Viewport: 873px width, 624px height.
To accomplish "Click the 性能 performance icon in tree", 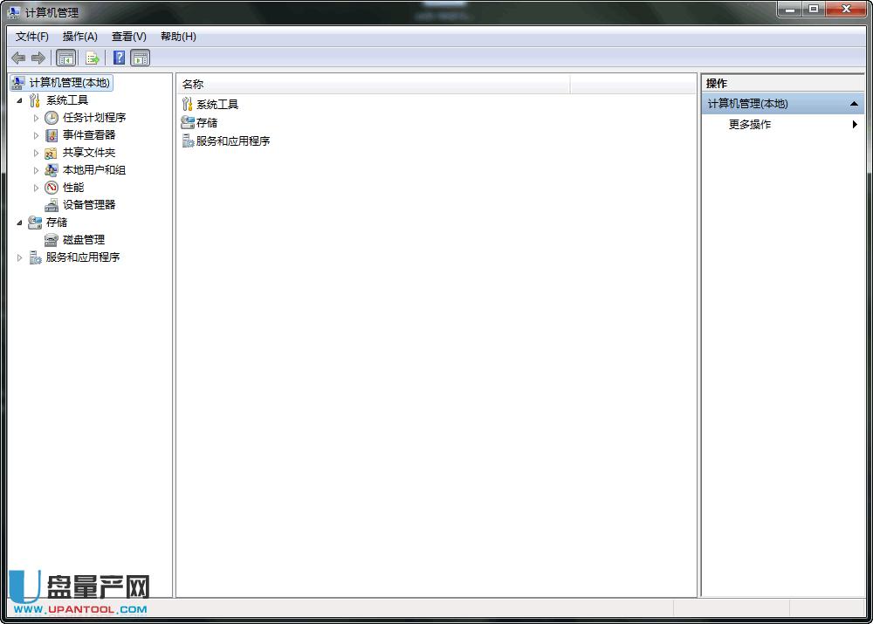I will (52, 188).
